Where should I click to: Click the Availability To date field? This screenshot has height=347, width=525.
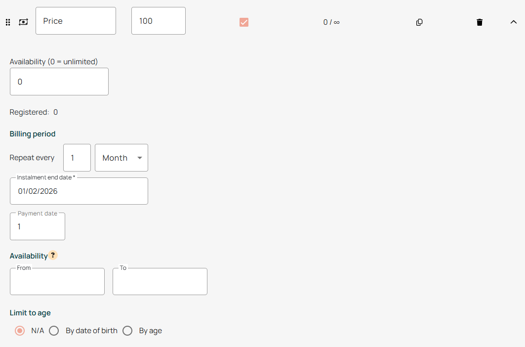(x=160, y=282)
